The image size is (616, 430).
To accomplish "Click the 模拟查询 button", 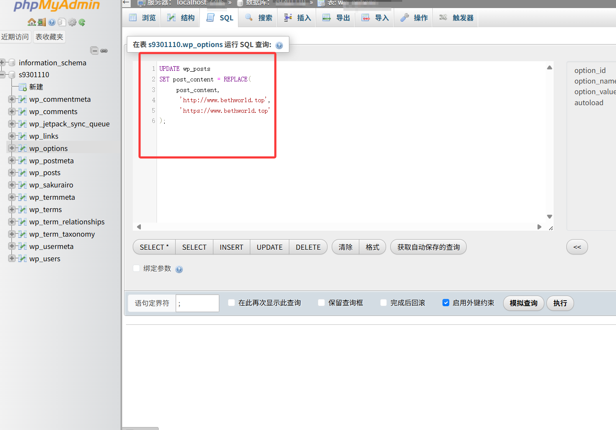I will [x=523, y=303].
